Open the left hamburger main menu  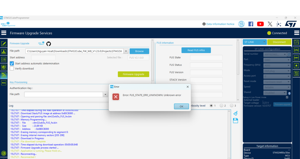coord(4,33)
